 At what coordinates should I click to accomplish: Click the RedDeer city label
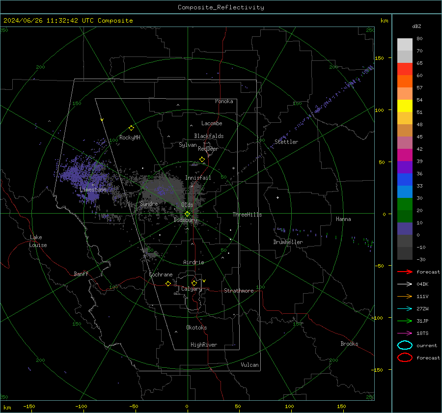tap(208, 149)
